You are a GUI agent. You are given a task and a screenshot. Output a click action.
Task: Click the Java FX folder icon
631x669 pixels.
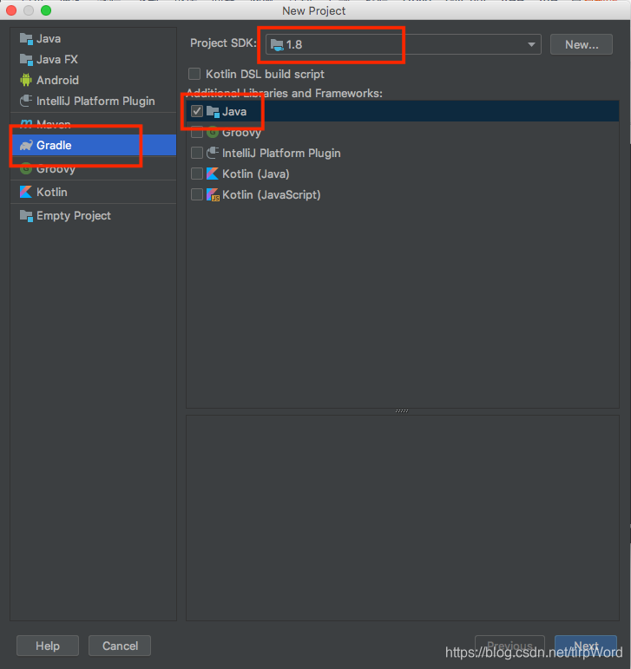(x=26, y=60)
